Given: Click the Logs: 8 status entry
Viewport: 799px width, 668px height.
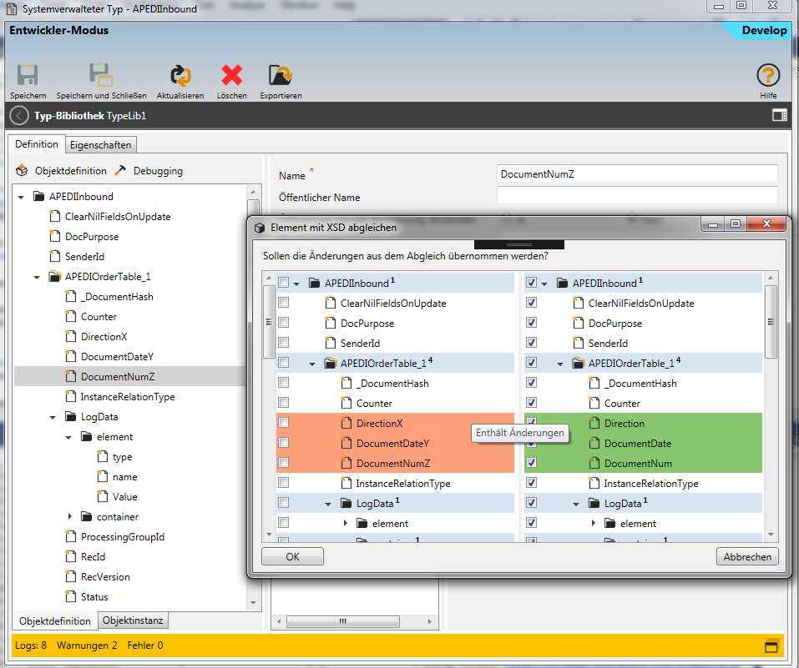Looking at the screenshot, I should tap(31, 645).
